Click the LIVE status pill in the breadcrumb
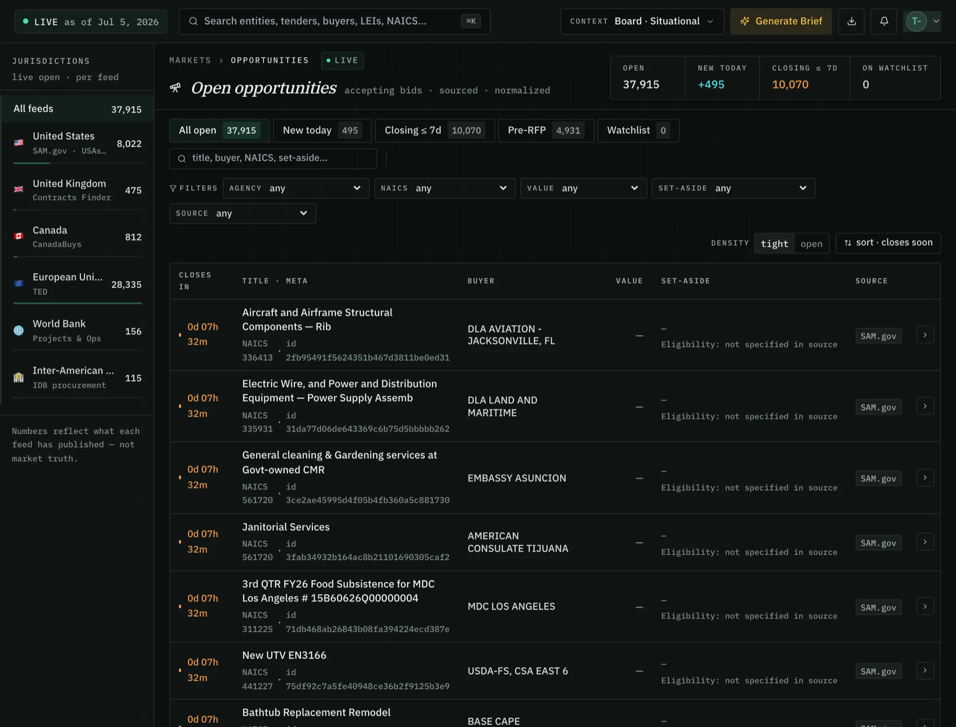This screenshot has width=956, height=727. [x=342, y=61]
